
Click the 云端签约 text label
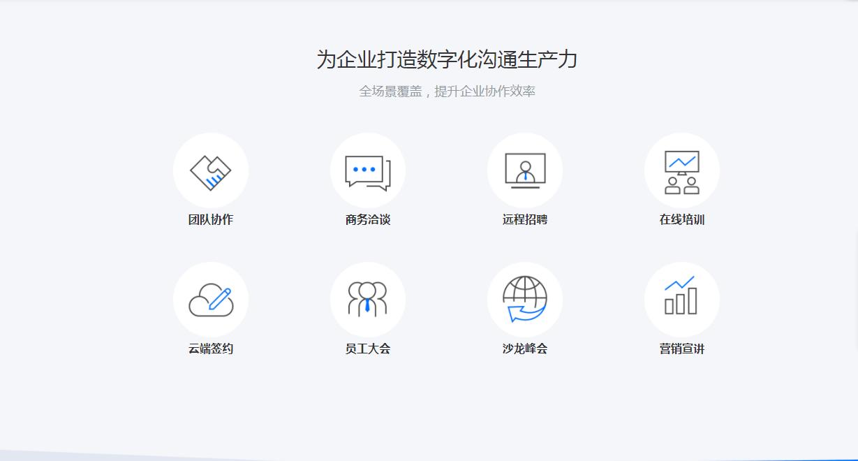(x=211, y=349)
